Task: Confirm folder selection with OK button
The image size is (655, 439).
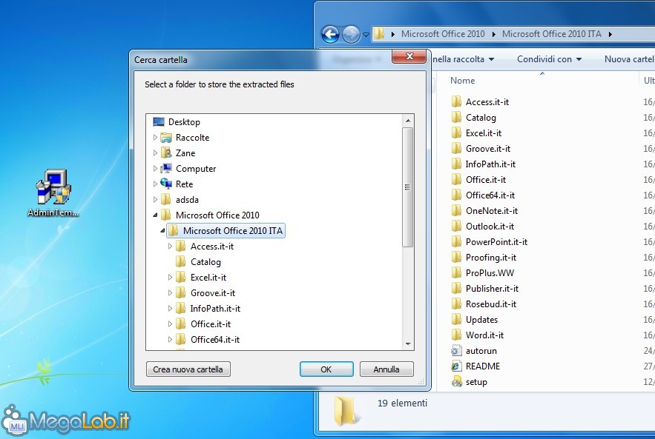Action: (326, 369)
